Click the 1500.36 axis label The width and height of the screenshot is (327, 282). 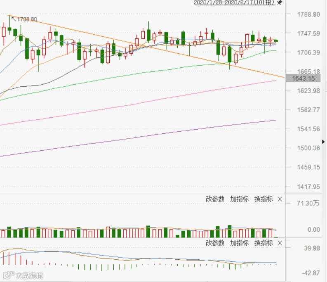click(x=308, y=148)
